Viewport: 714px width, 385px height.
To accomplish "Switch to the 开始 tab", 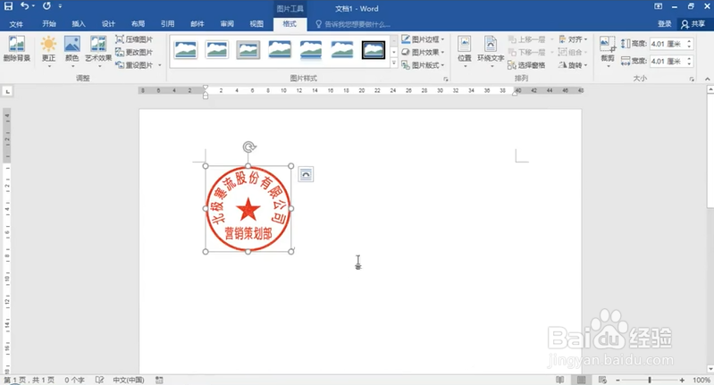I will tap(49, 23).
